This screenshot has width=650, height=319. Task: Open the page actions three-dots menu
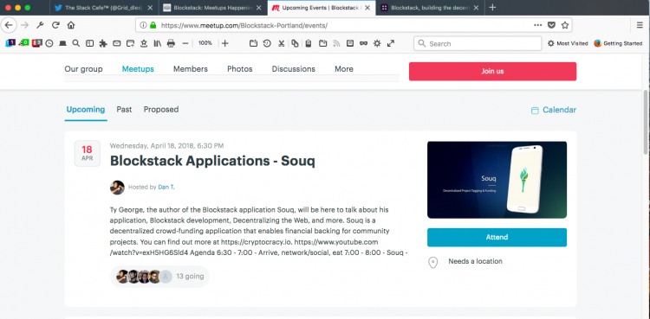537,25
